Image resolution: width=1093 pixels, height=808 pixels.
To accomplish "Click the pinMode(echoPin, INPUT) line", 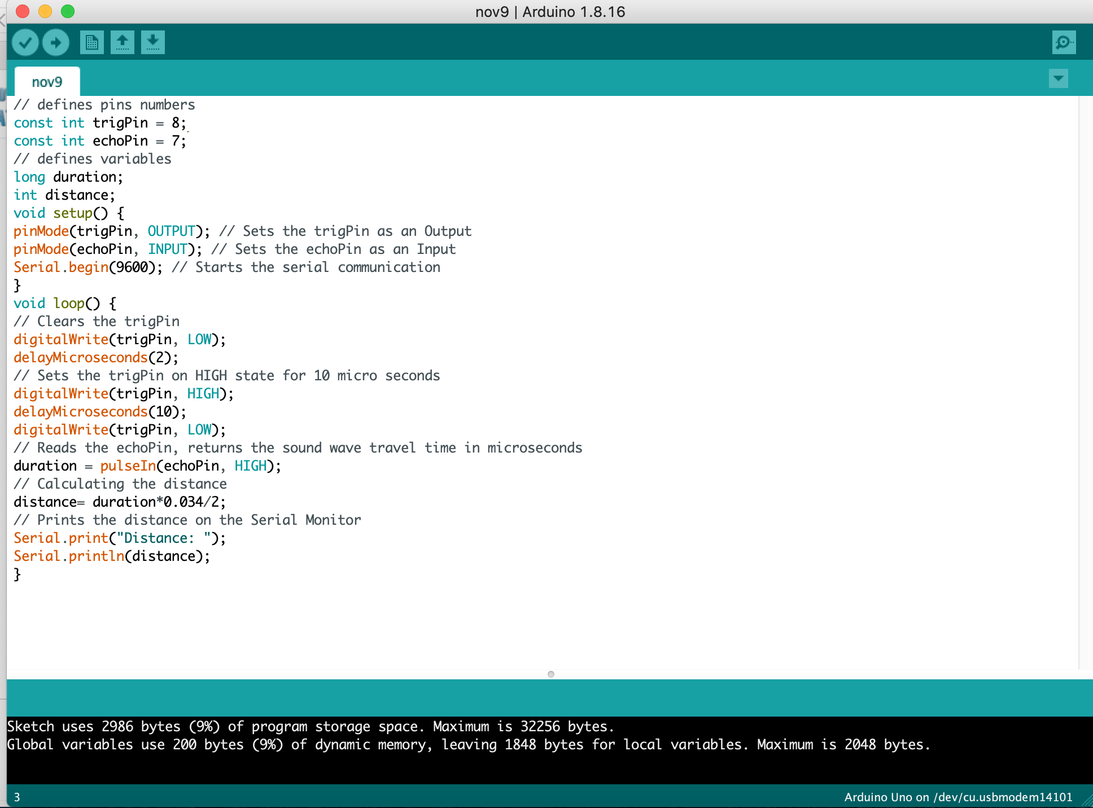I will point(235,249).
